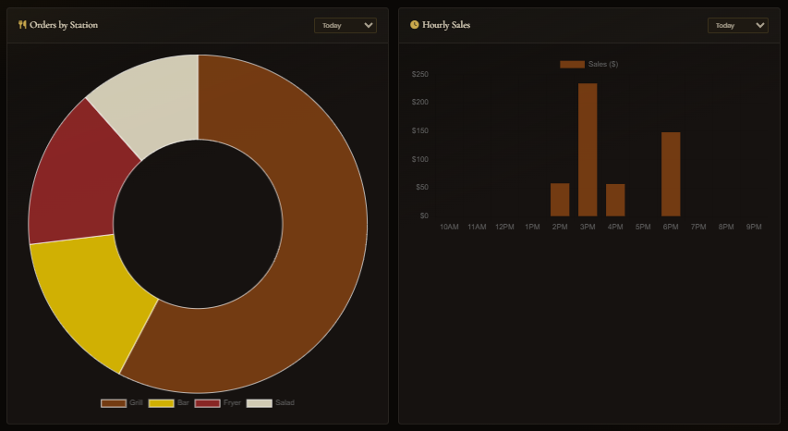Open the Today dropdown in Orders by Station
Image resolution: width=788 pixels, height=431 pixels.
pos(346,25)
